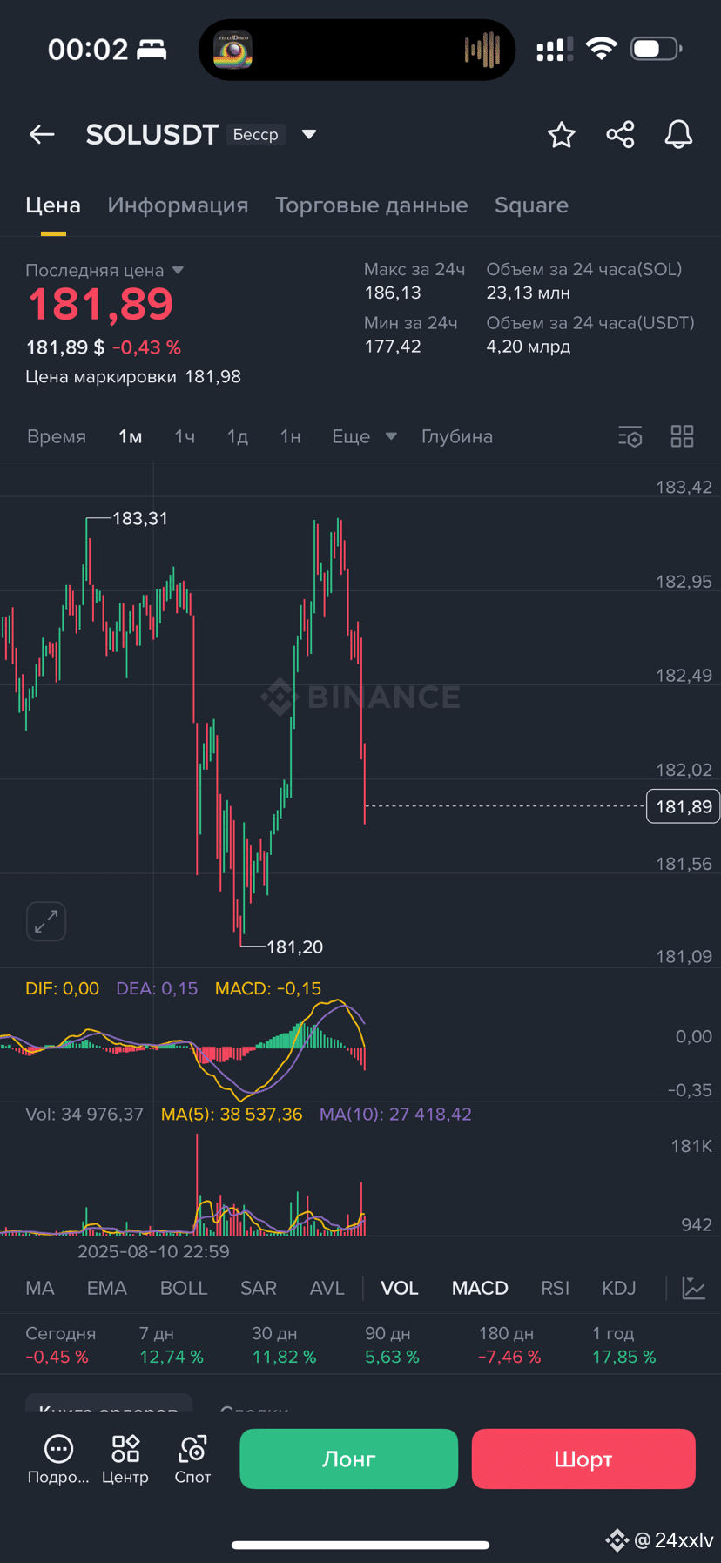Select the Время chart mode
Viewport: 721px width, 1563px height.
point(57,436)
